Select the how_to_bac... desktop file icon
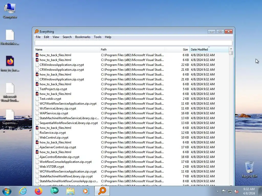Viewport: 262px width, 196px height. (x=10, y=64)
